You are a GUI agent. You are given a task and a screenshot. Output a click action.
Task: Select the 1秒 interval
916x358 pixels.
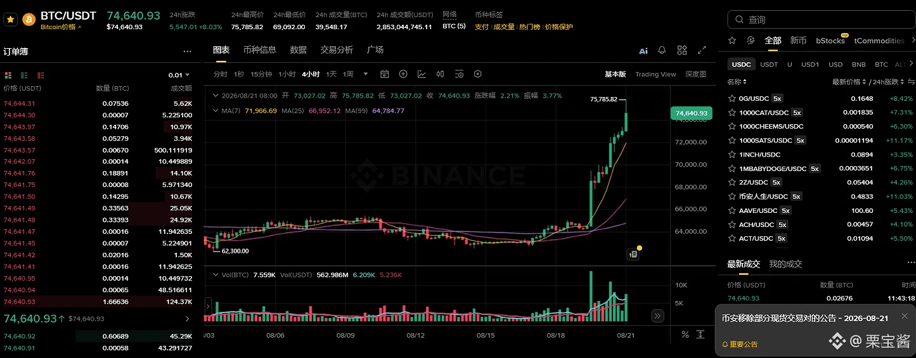(x=239, y=74)
